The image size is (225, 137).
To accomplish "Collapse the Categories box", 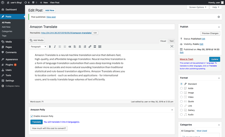I will click(x=219, y=125).
